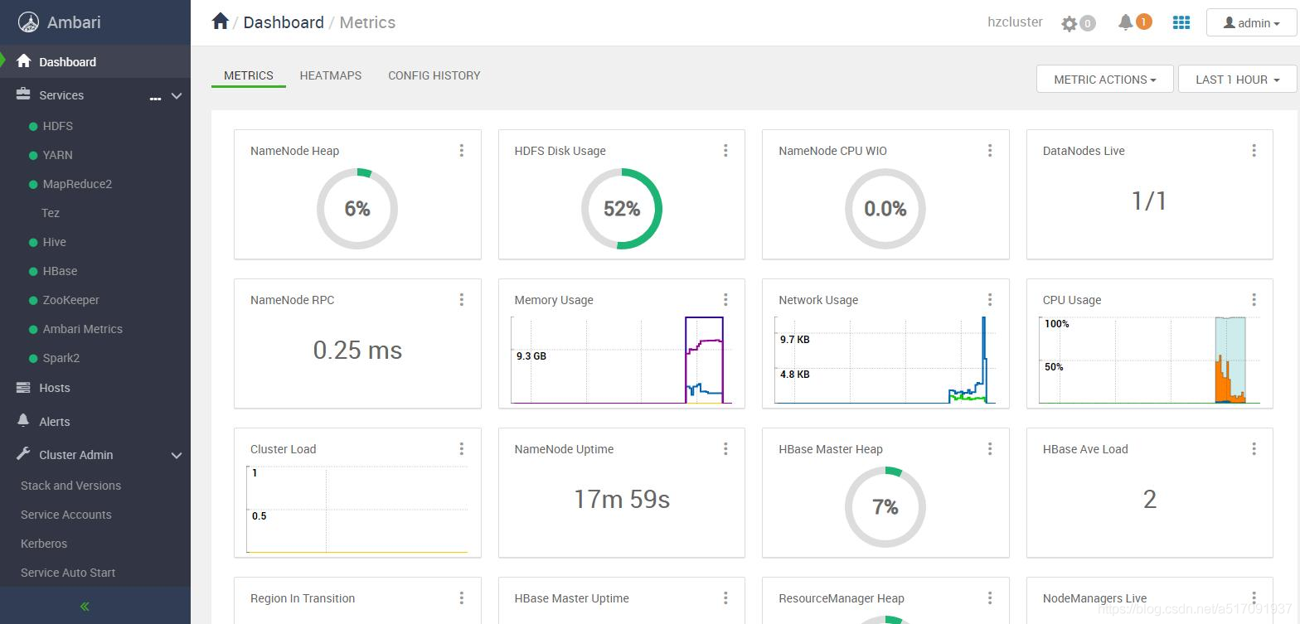Open HDFS Disk Usage widget options menu

point(725,150)
